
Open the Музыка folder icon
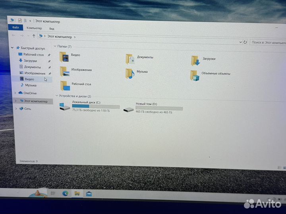point(130,73)
